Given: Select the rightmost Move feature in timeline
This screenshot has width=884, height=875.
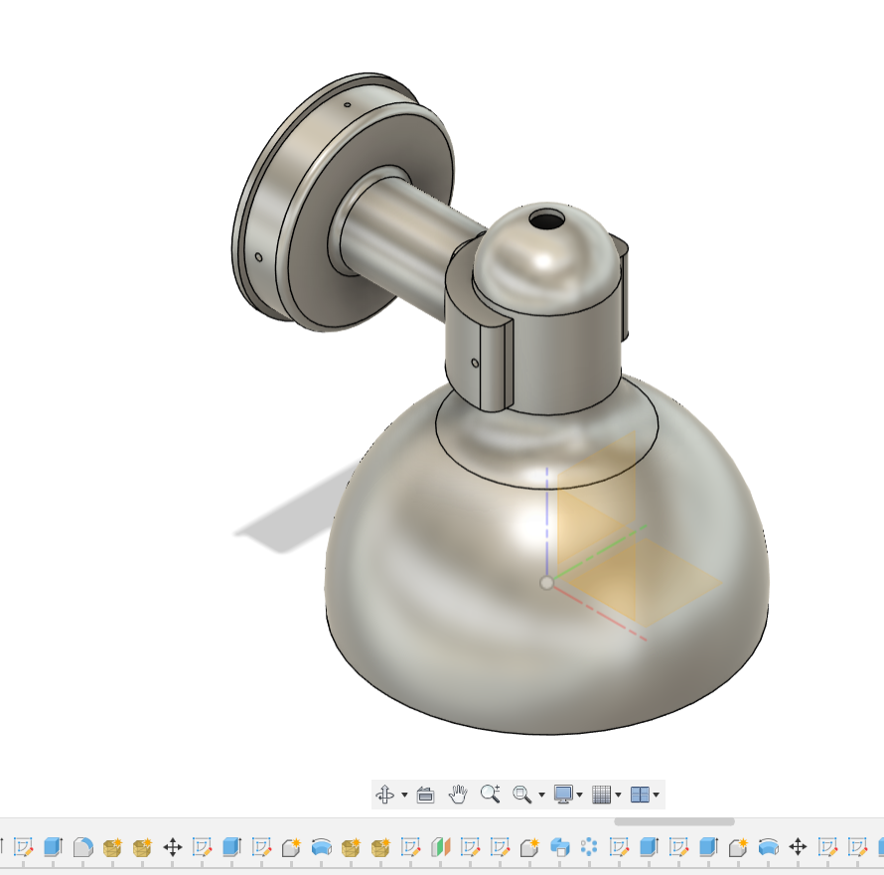Looking at the screenshot, I should point(798,847).
